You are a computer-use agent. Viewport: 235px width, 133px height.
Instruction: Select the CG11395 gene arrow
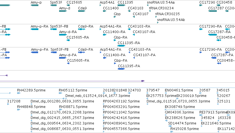coord(122,5)
